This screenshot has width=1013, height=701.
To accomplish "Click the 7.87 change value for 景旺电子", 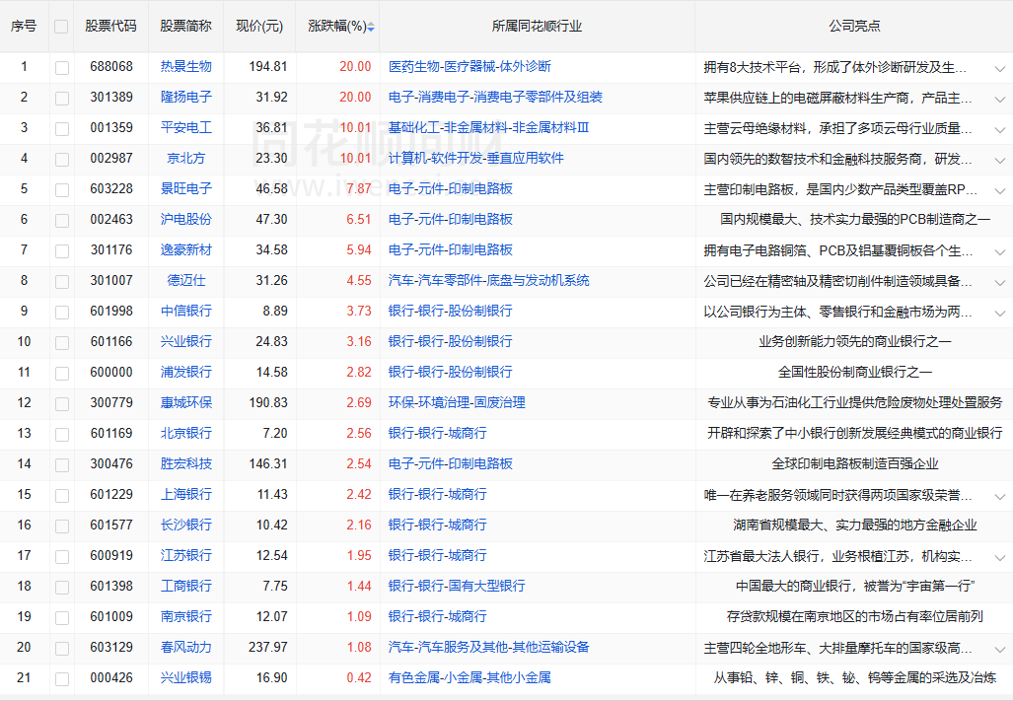I will coord(359,189).
